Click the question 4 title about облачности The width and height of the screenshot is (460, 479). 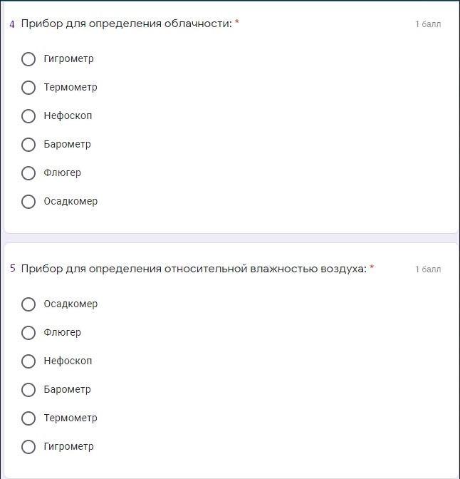coord(127,24)
